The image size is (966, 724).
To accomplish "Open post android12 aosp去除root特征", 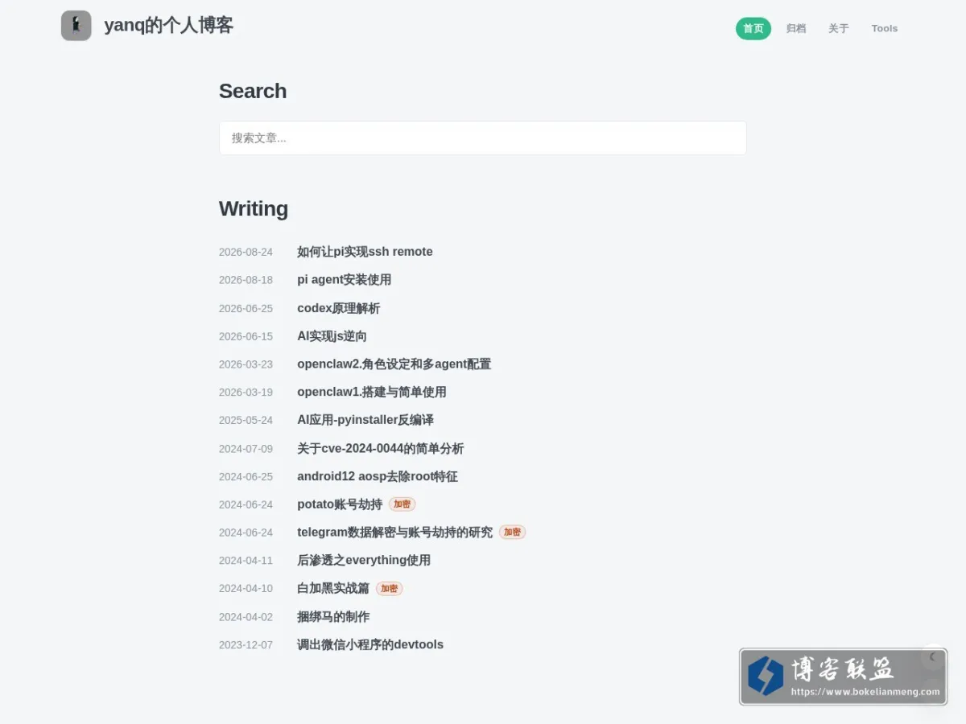I will tap(378, 476).
